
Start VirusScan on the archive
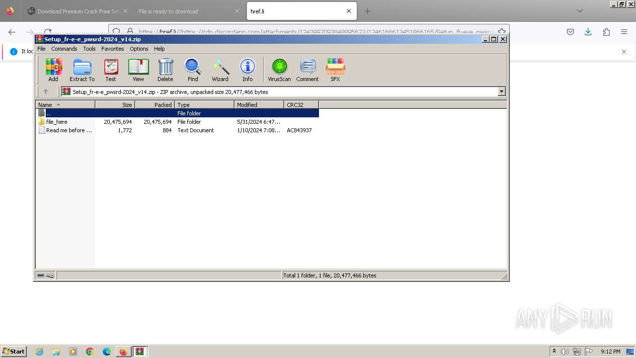tap(279, 70)
